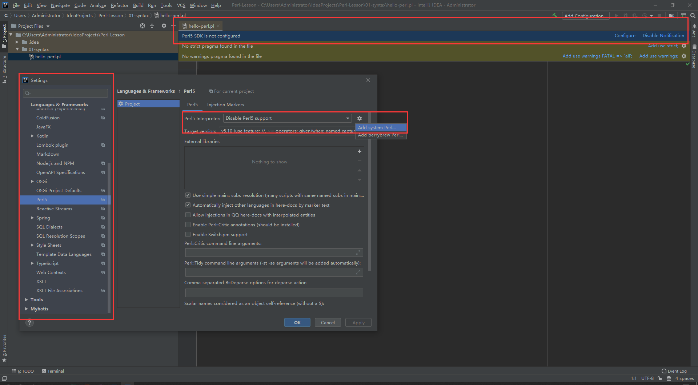The height and width of the screenshot is (385, 698).
Task: Collapse the 01-syntax folder
Action: pos(17,49)
